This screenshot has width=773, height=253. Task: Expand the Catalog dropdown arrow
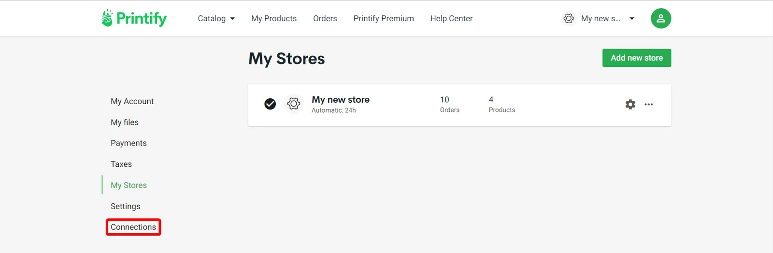232,19
